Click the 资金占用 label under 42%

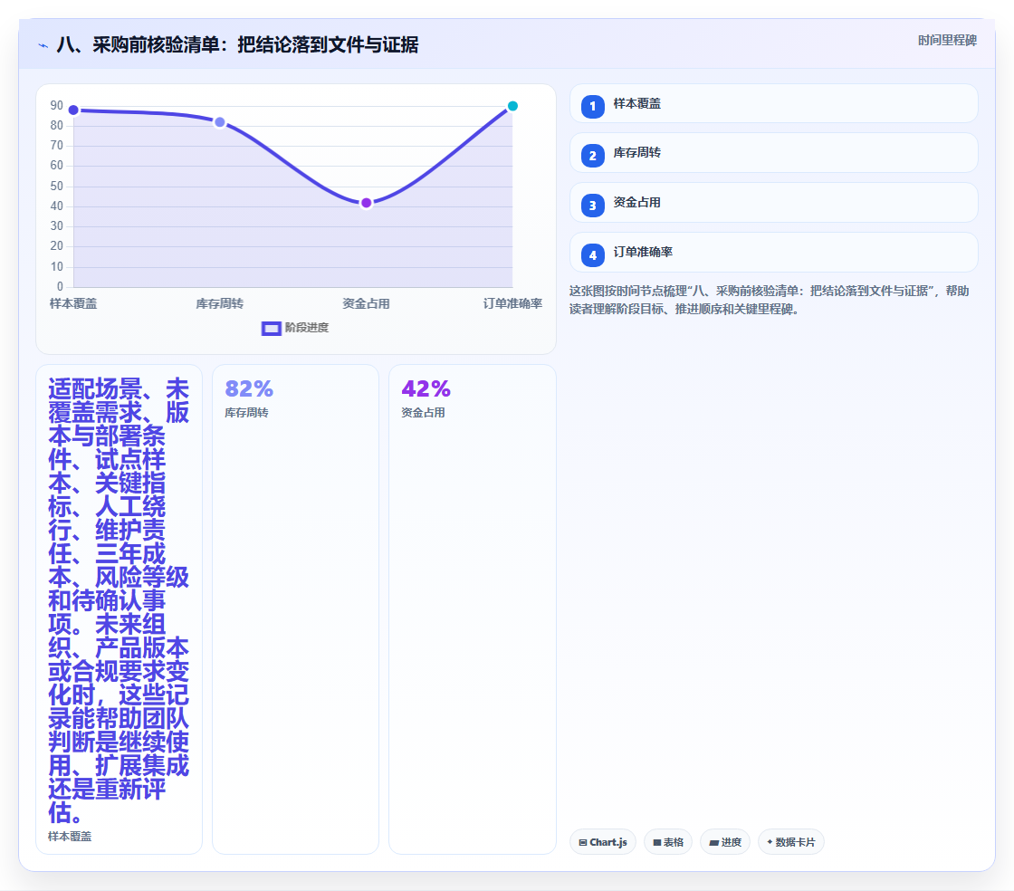pos(423,413)
